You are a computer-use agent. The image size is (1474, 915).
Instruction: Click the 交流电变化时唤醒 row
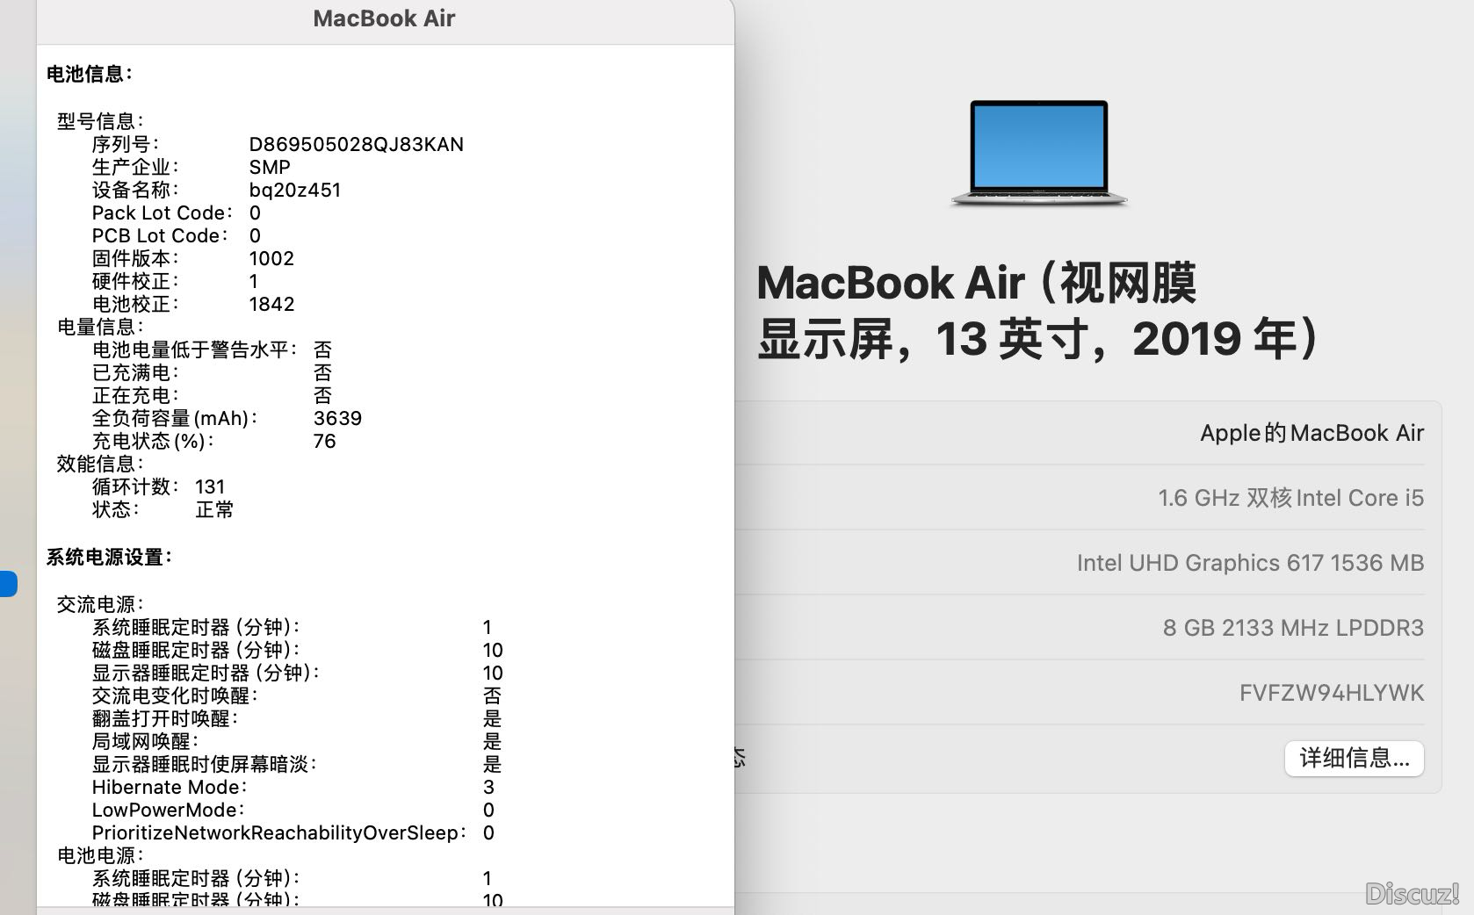tap(297, 695)
